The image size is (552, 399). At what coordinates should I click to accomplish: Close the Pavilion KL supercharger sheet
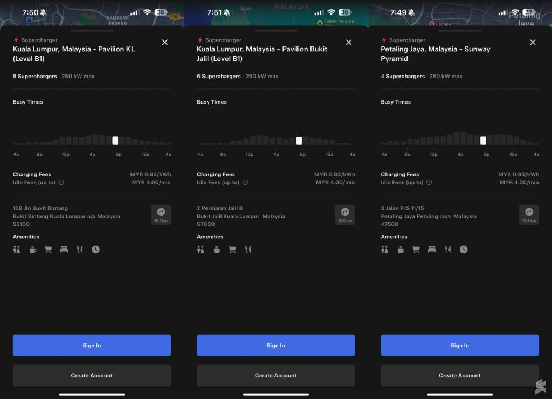click(165, 42)
